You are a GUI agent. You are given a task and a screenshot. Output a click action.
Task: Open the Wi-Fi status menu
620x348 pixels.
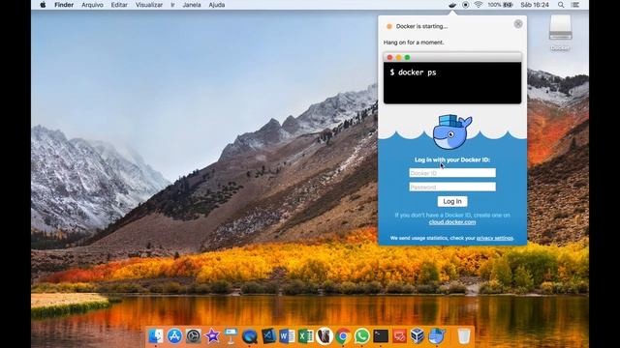coord(478,5)
